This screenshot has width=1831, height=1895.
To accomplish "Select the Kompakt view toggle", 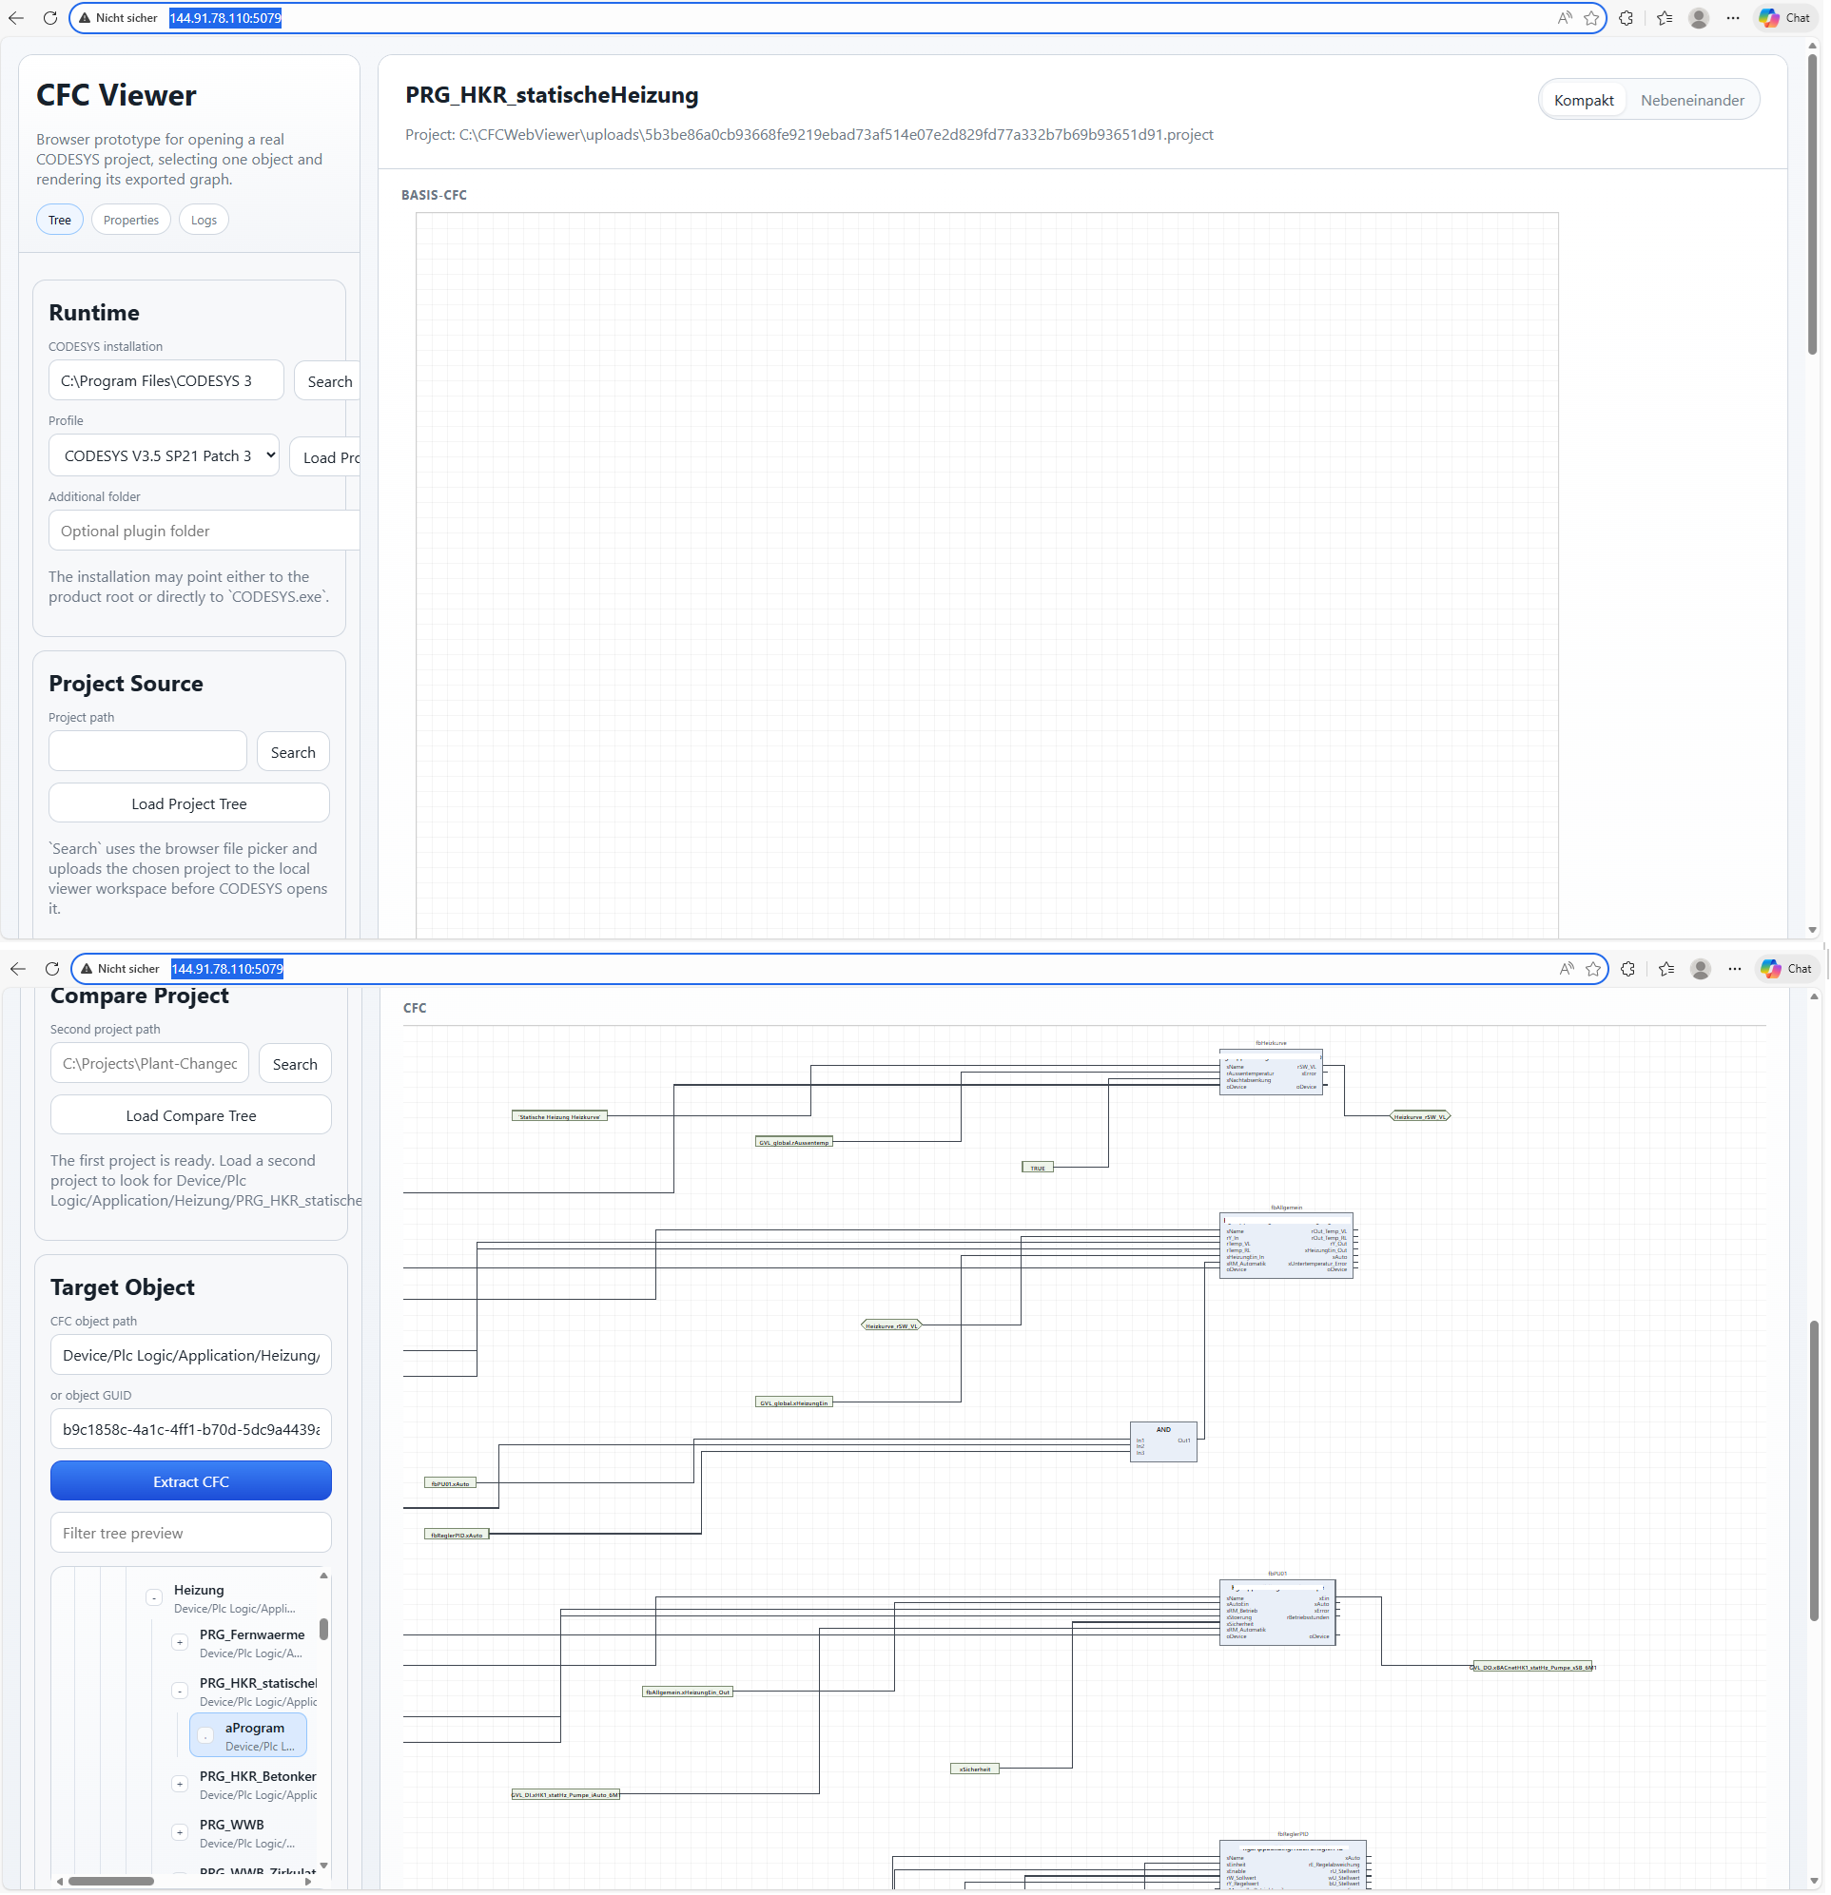I will [1585, 101].
